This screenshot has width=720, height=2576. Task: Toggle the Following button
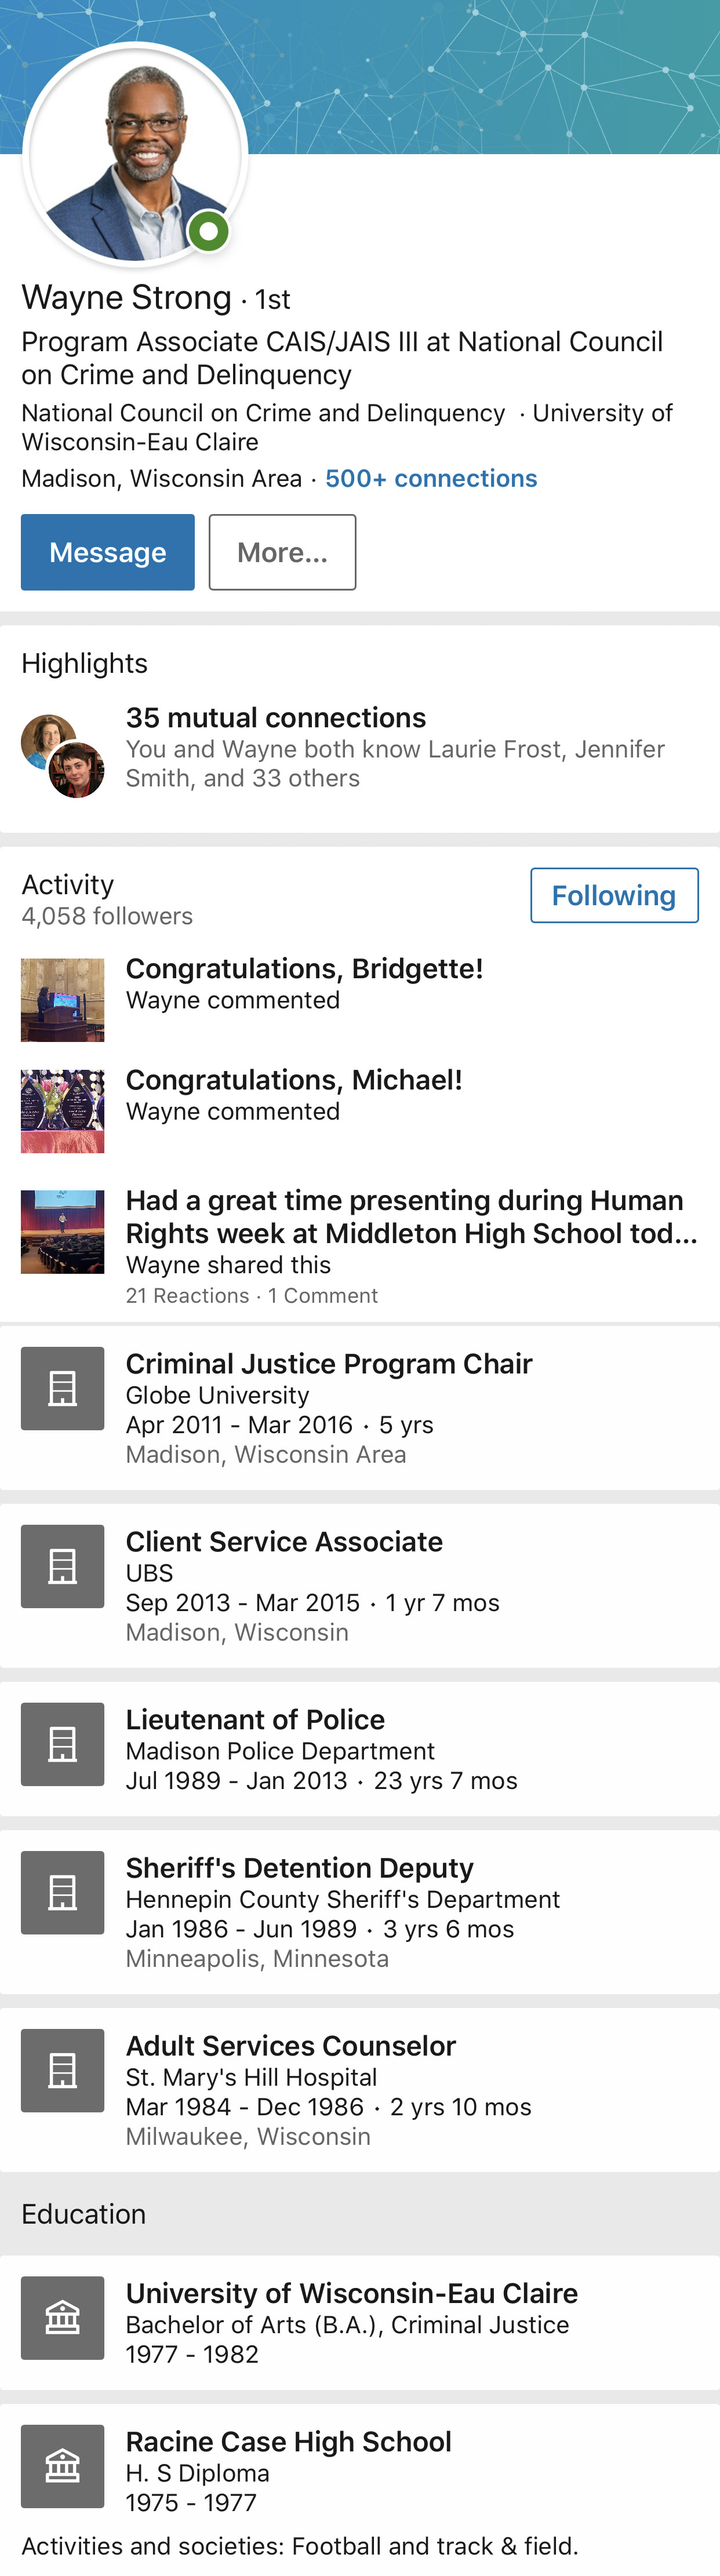(x=614, y=895)
